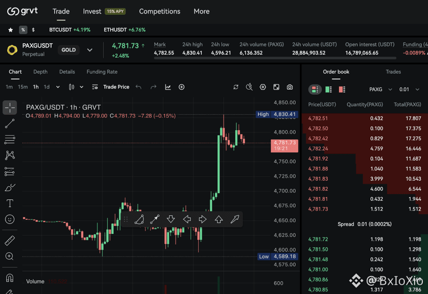Screen dimensions: 428x294
Task: Select the 1m timeframe
Action: pyautogui.click(x=9, y=87)
